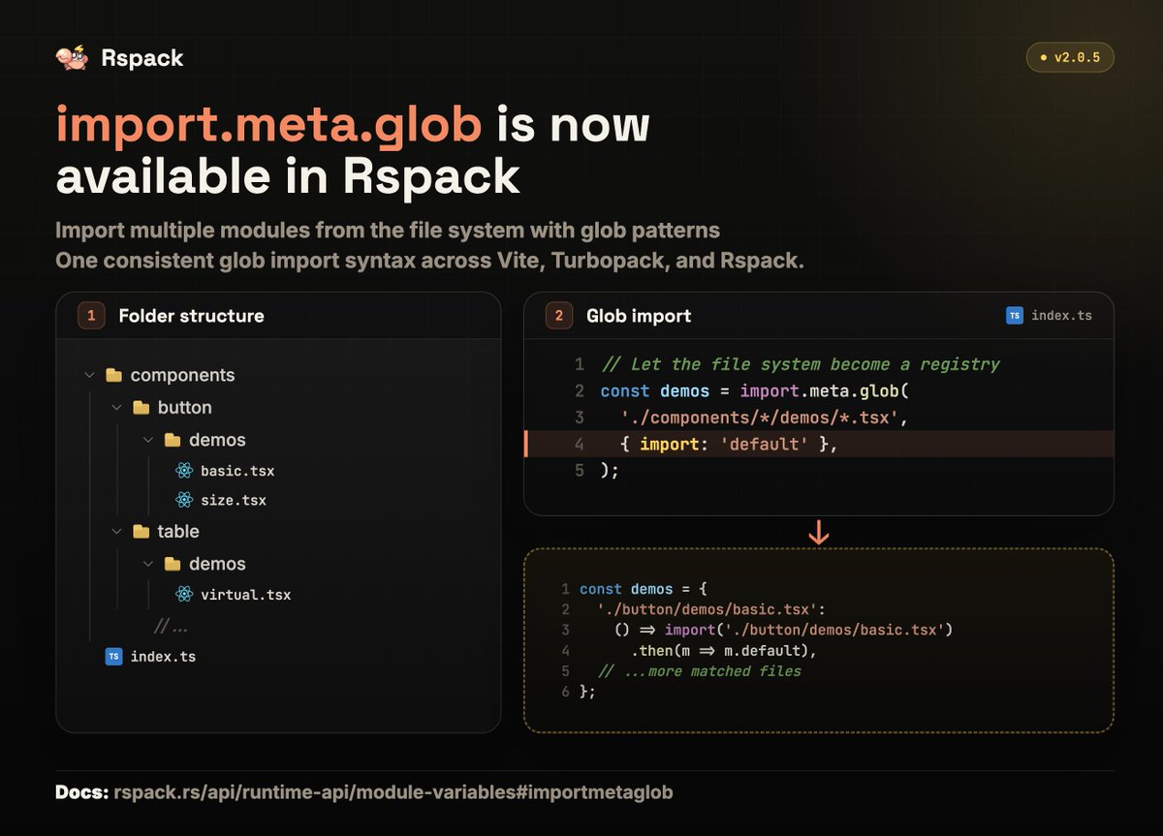Click the closing ');' code line
Viewport: 1163px width, 836px height.
pyautogui.click(x=610, y=471)
